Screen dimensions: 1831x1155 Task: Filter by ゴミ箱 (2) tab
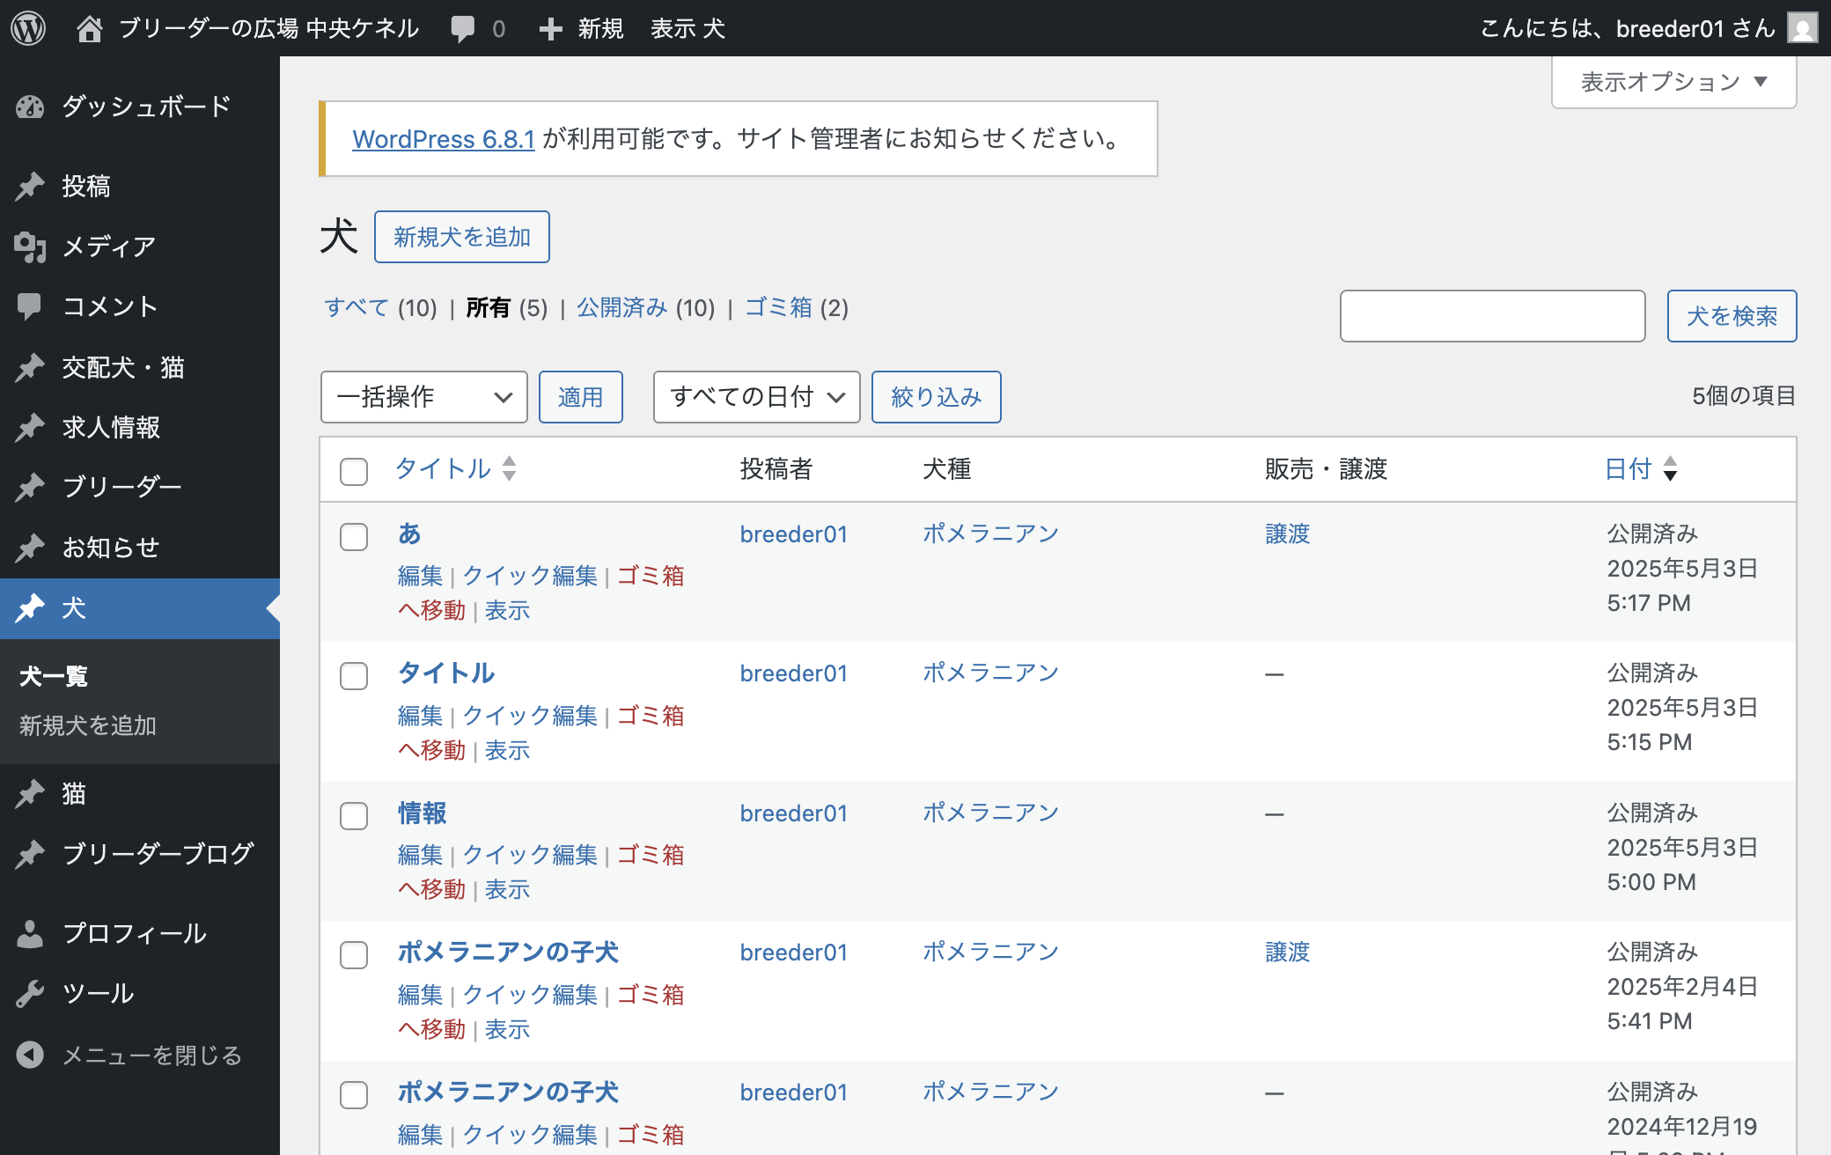click(797, 307)
